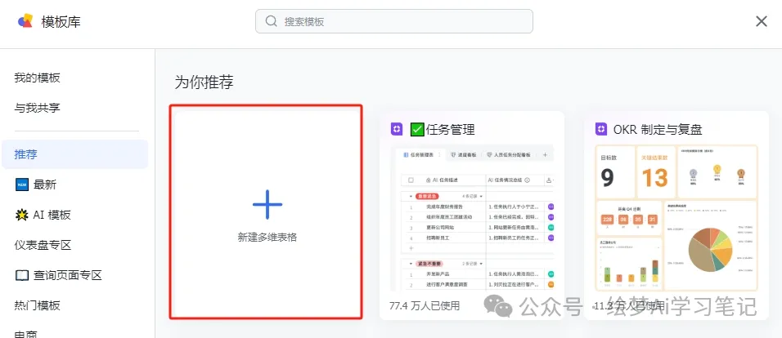Select the 推荐 category in sidebar

click(x=74, y=154)
